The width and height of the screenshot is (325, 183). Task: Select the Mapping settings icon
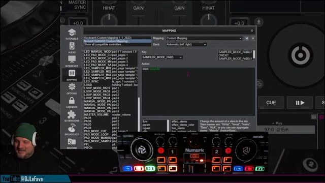click(72, 75)
